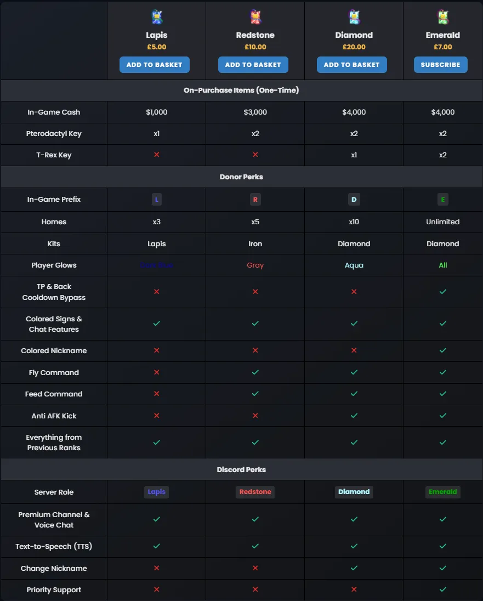Click the Diamond Anti AFK Kick checkmark
483x601 pixels.
pos(354,416)
